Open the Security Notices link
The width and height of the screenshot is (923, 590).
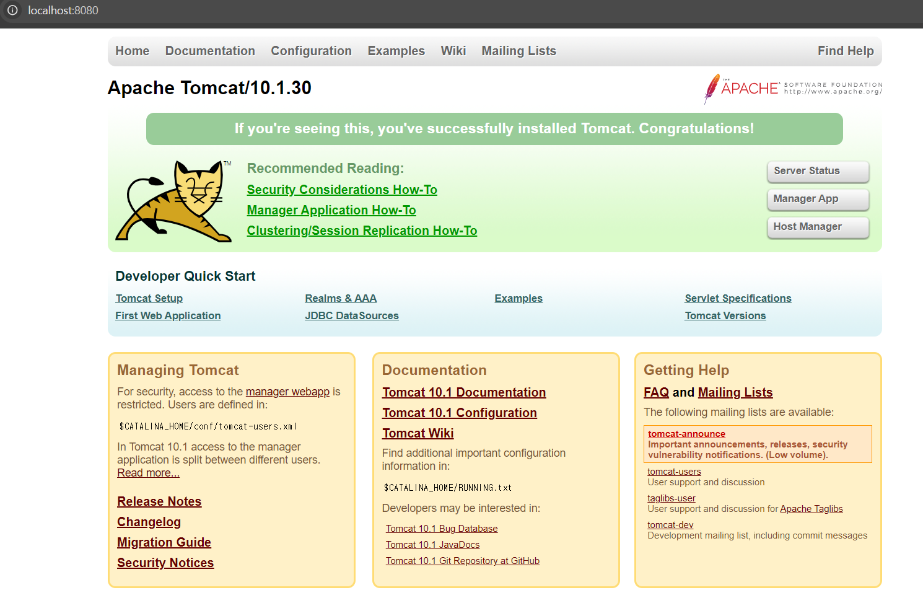[x=165, y=563]
